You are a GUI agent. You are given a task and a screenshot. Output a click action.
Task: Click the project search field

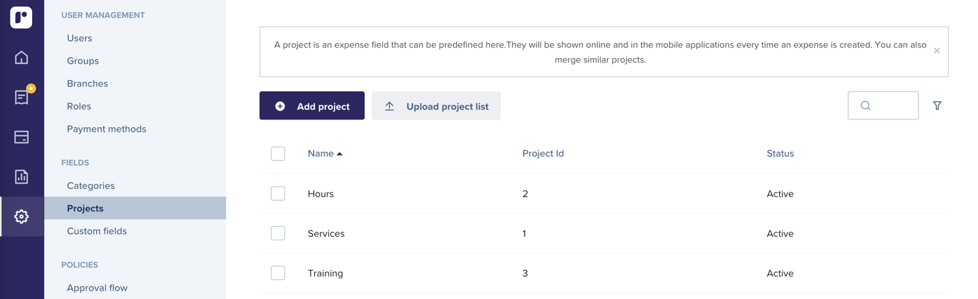(883, 106)
